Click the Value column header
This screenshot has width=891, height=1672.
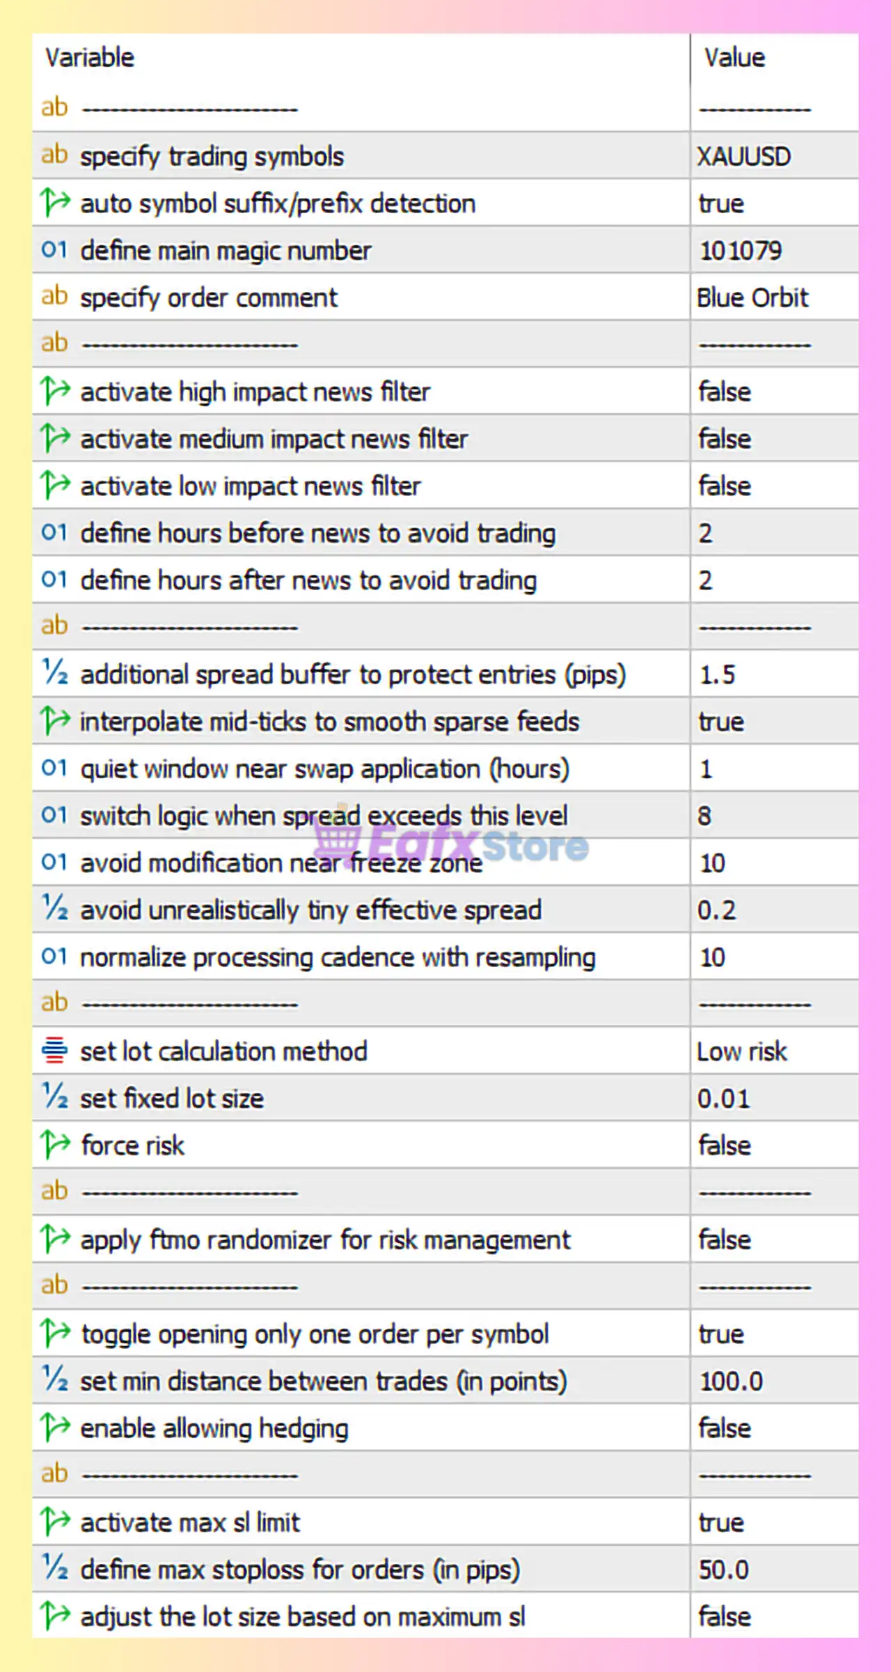click(x=734, y=57)
